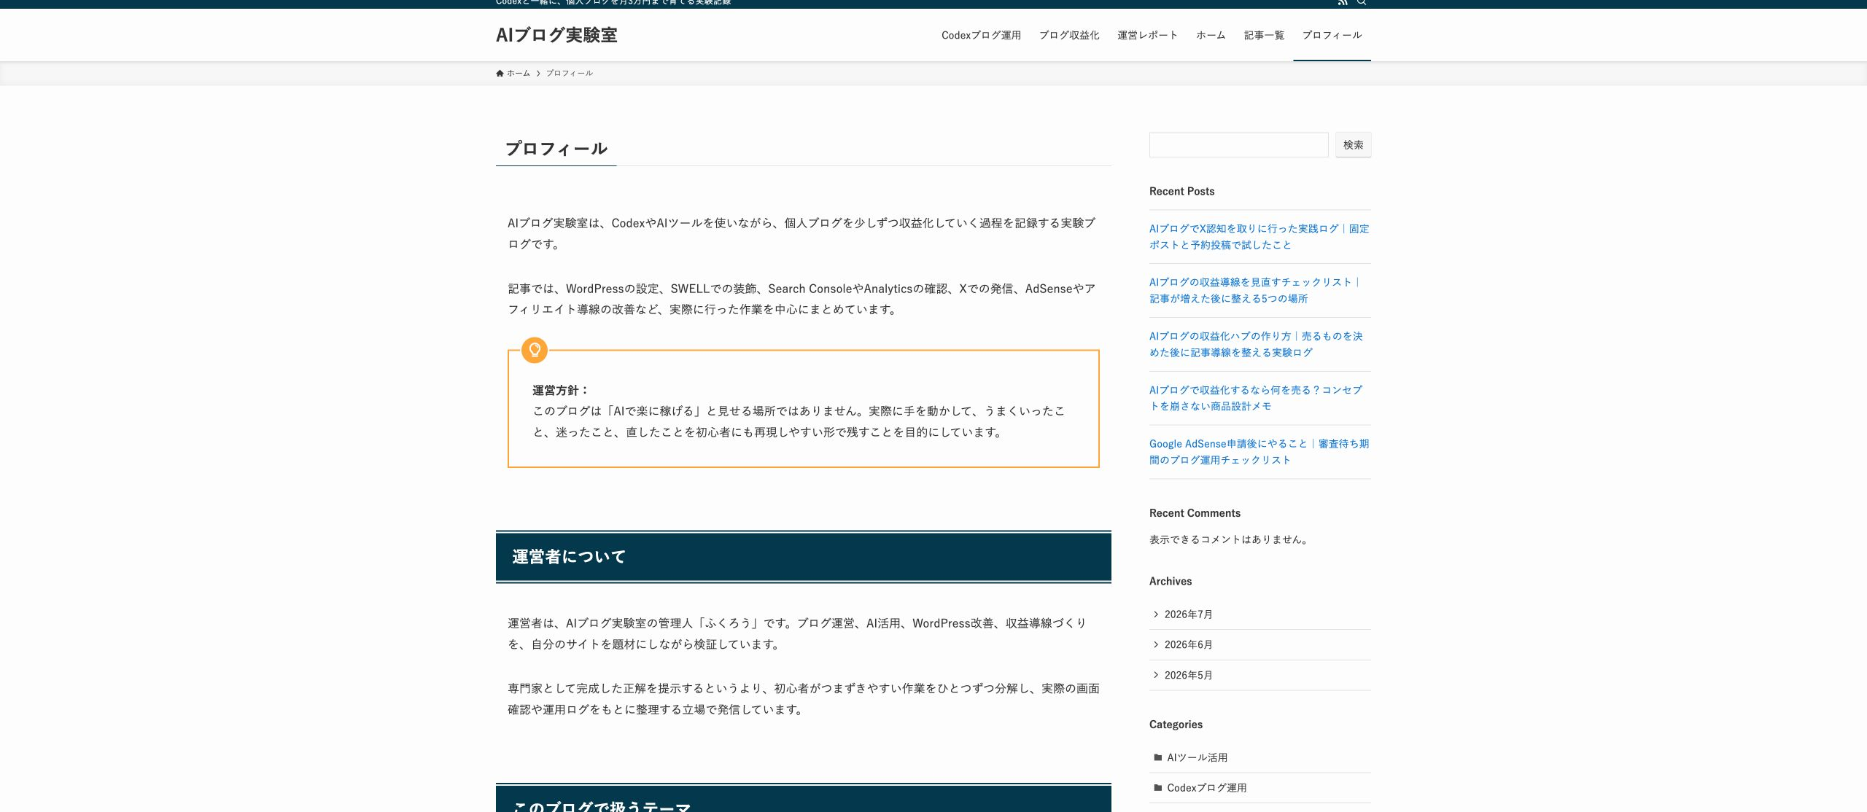Image resolution: width=1867 pixels, height=812 pixels.
Task: Expand the 2026年7月 archive chevron
Action: pos(1156,614)
